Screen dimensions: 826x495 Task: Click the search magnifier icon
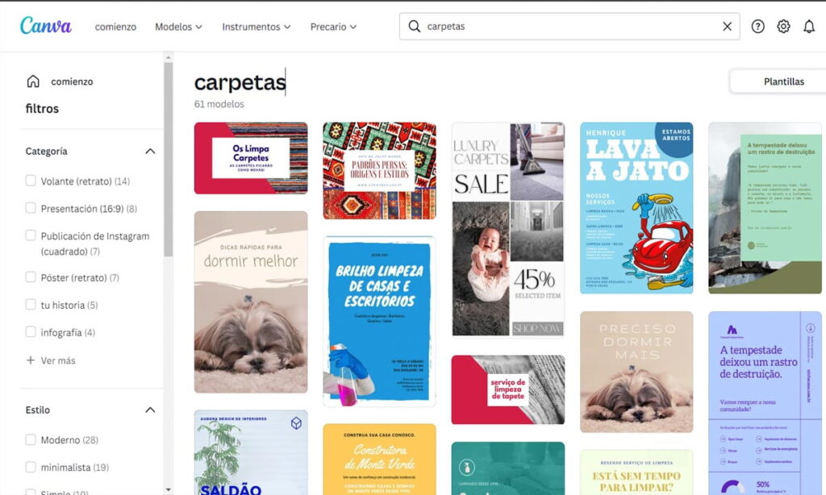point(415,27)
